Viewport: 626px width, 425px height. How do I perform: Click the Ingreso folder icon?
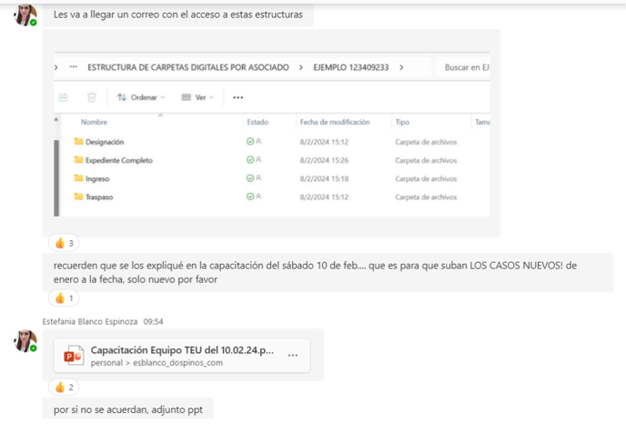click(x=78, y=177)
